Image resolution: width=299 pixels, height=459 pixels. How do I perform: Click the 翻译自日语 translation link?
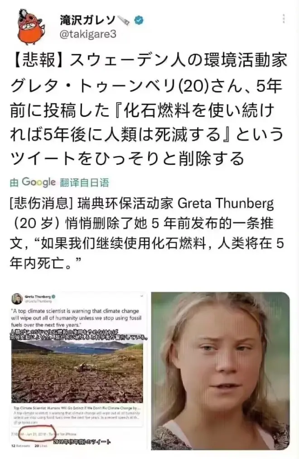coord(84,183)
